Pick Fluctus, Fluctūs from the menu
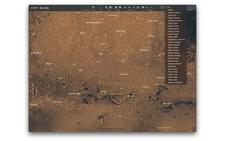The image size is (225, 141). coord(176,31)
